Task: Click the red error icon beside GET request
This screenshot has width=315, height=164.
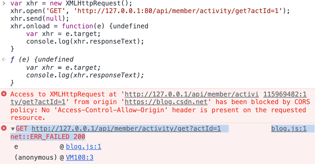Action: pos(4,128)
